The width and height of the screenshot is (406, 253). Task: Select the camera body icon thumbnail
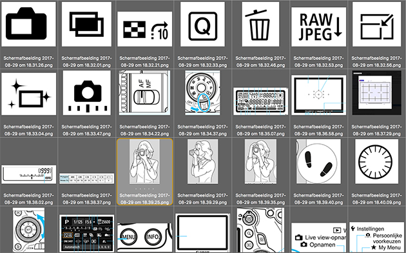(28, 24)
